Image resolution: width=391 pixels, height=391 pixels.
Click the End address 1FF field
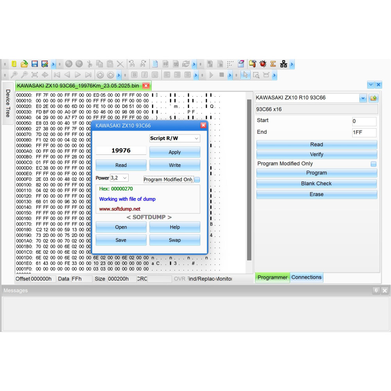[364, 133]
